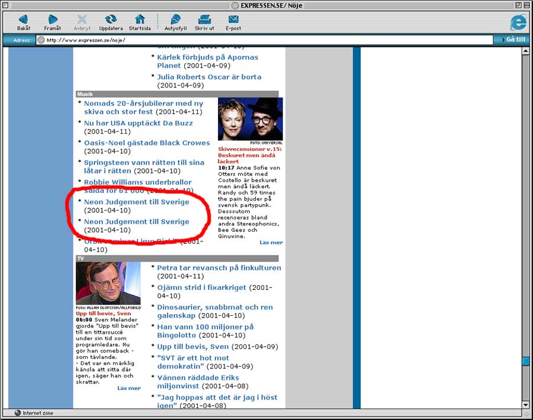Go to Startsida home icon

tap(140, 19)
